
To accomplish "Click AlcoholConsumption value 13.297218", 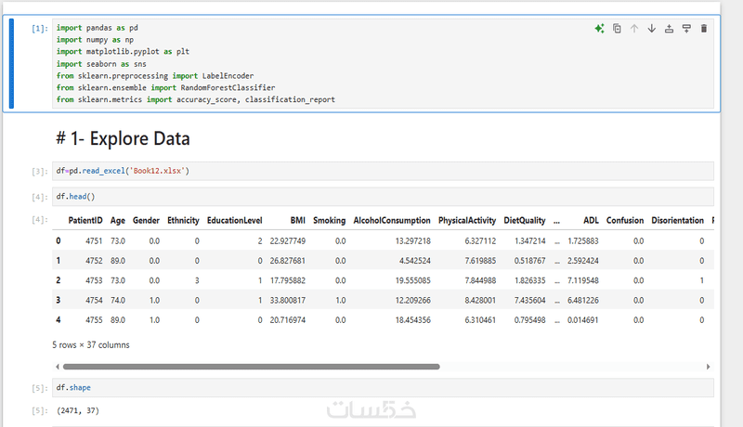I will [413, 241].
